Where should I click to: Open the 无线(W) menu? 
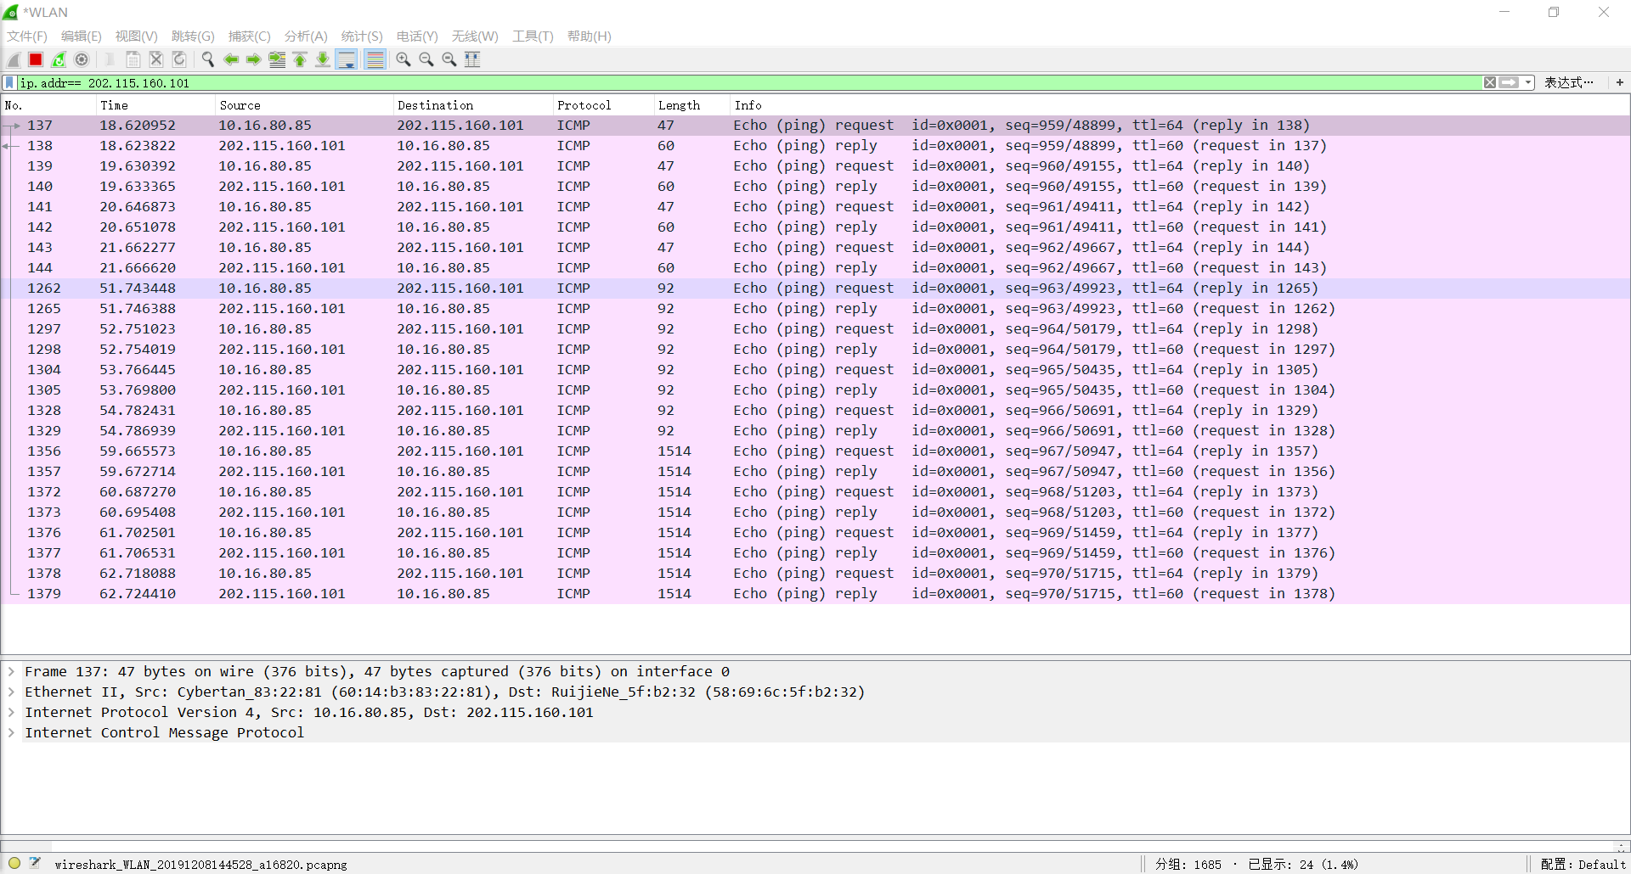[475, 36]
